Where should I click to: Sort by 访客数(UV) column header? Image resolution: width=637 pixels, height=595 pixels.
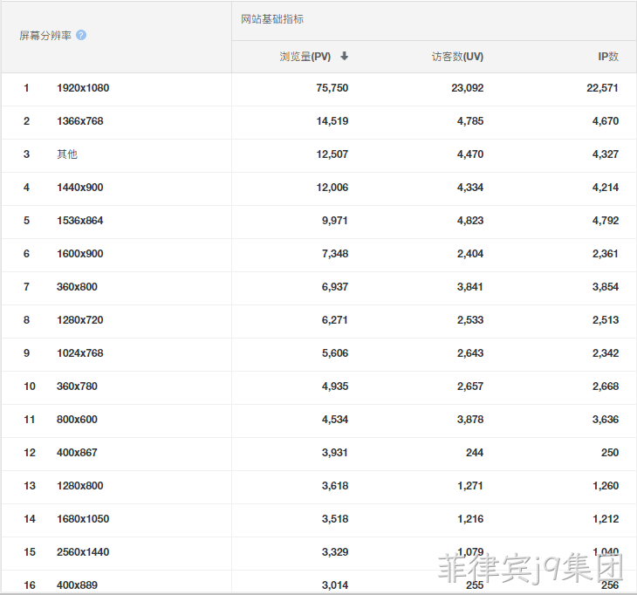coord(457,57)
